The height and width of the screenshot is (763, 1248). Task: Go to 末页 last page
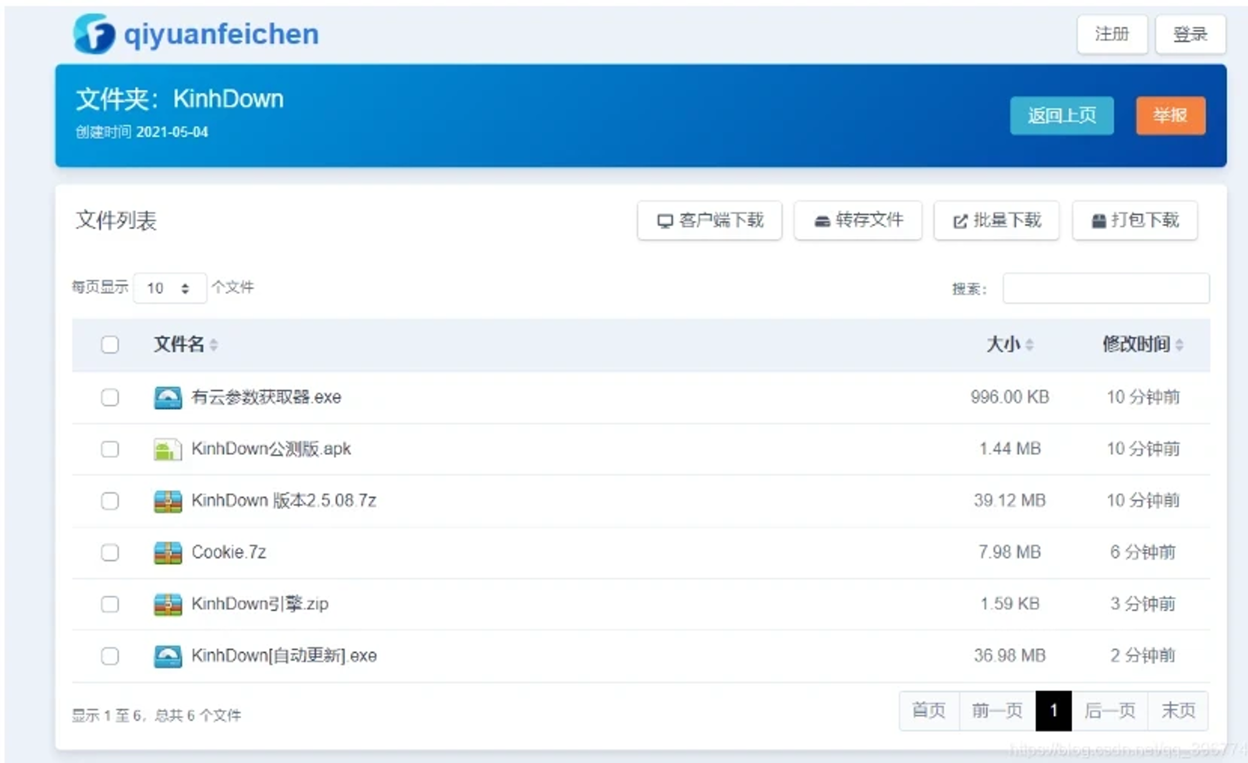(1178, 711)
